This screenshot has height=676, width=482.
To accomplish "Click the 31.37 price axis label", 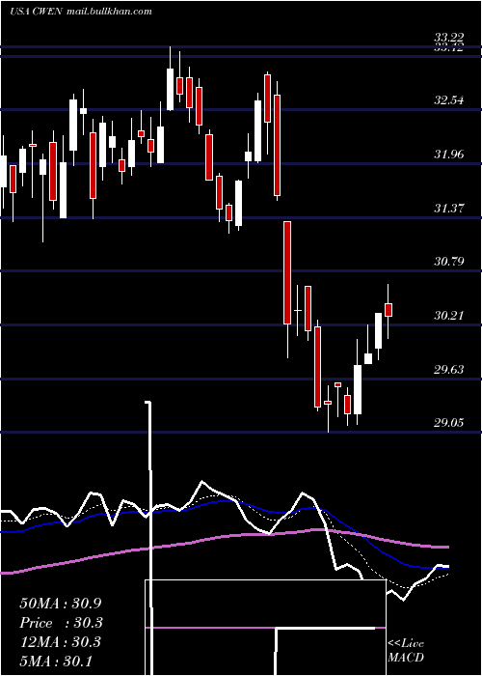I will (x=449, y=209).
